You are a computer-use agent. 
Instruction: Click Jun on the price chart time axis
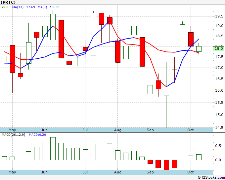pos(44,130)
